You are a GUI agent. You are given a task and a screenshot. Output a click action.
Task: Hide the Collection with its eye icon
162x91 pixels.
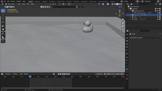pyautogui.click(x=158, y=9)
